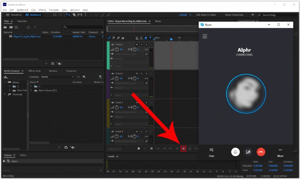Arm Track 1 for recording with R
This screenshot has height=179, width=300.
(146, 44)
